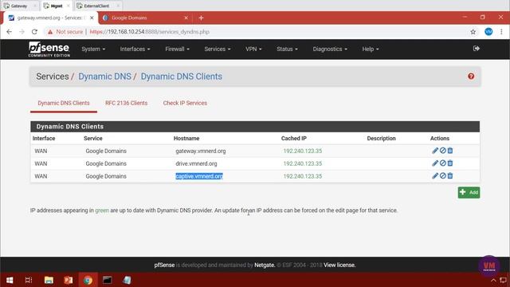Disable the gateway.vmnerd.org DNS client

[443, 151]
